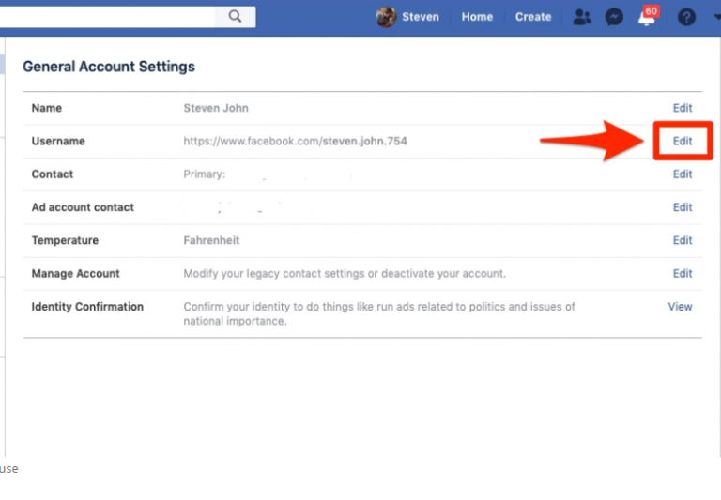The image size is (721, 500).
Task: Open the Friend Requests icon
Action: (582, 17)
